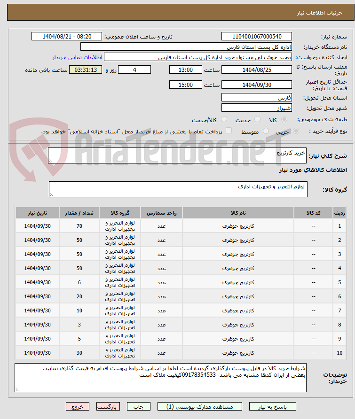Image resolution: width=355 pixels, height=419 pixels.
Task: Click the validity hour 15:00 field
Action: pos(185,85)
